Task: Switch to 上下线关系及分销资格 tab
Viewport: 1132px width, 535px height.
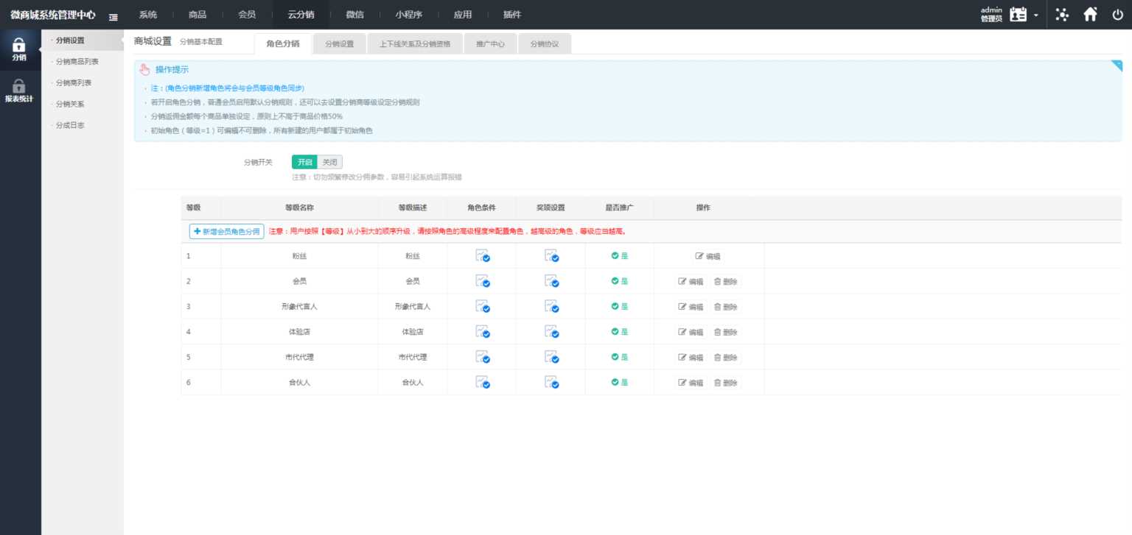Action: (x=415, y=44)
